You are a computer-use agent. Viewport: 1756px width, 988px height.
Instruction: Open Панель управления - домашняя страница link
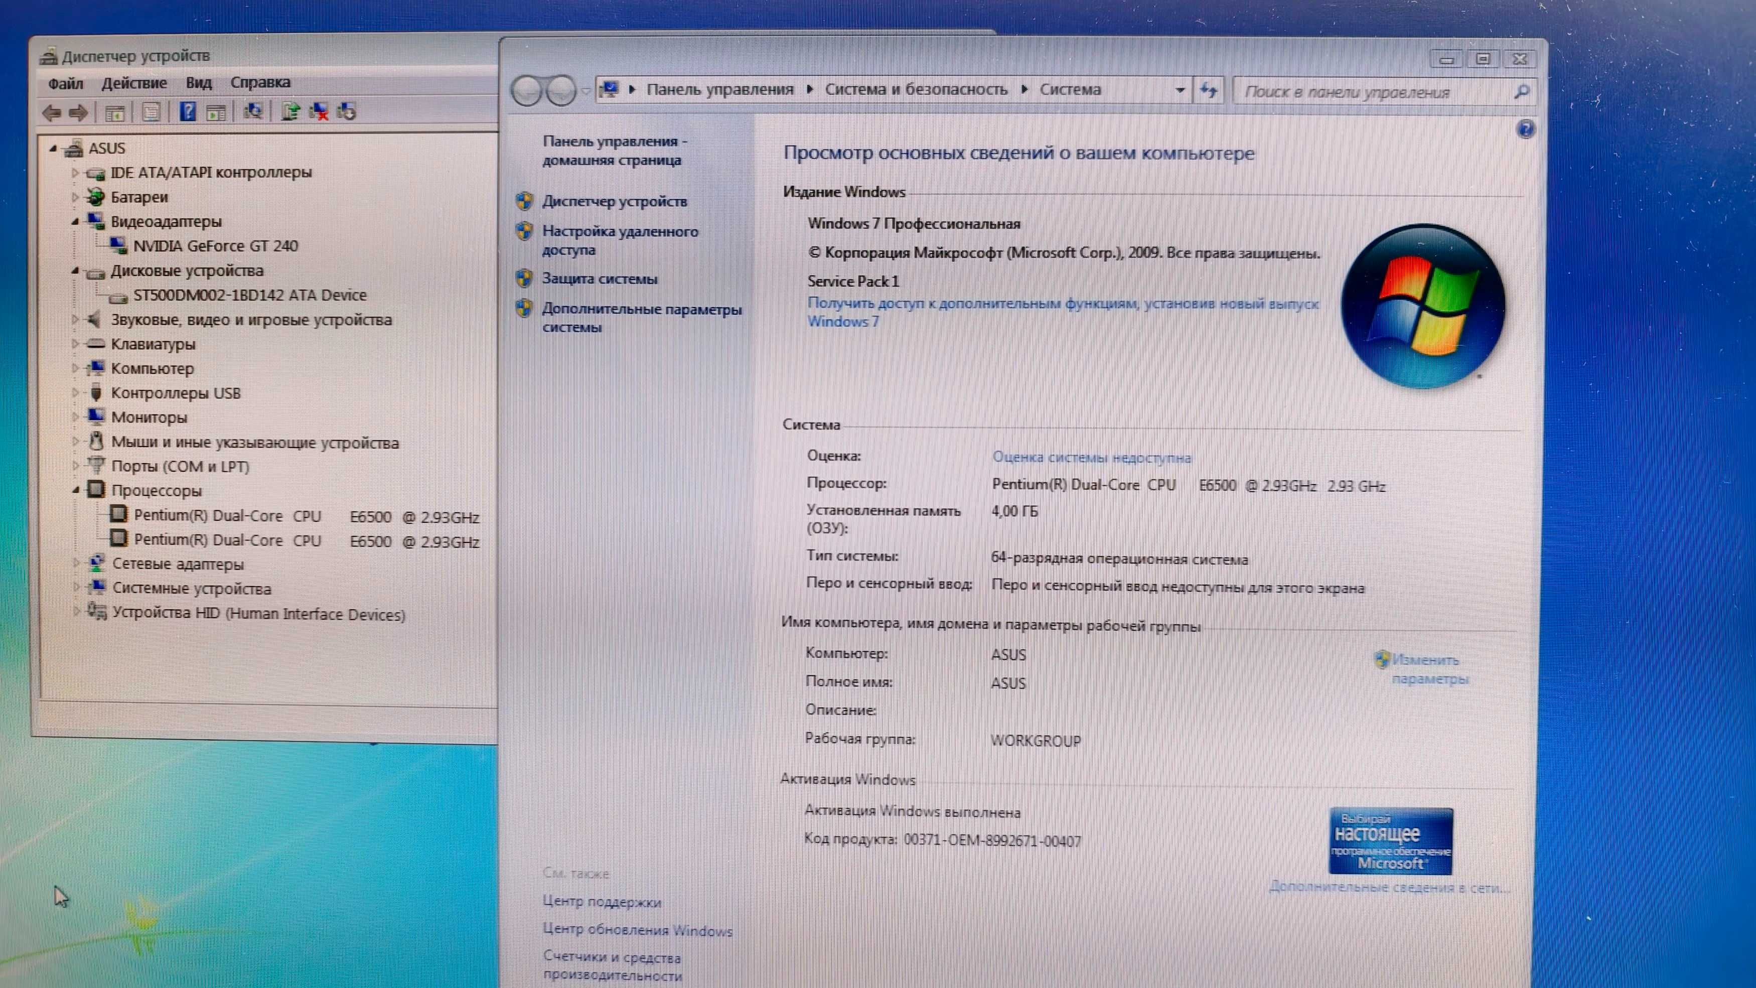click(614, 151)
